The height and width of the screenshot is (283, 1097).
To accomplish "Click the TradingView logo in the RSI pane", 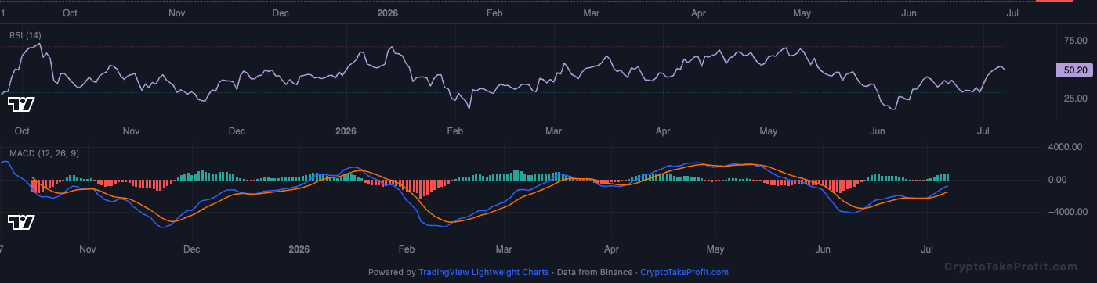I will click(x=21, y=104).
